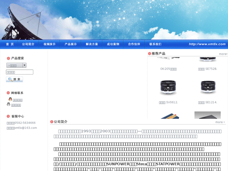Image resolution: width=228 pixels, height=171 pixels.
Task: Click the red bullet icon beside 客服中心
Action: click(x=8, y=116)
